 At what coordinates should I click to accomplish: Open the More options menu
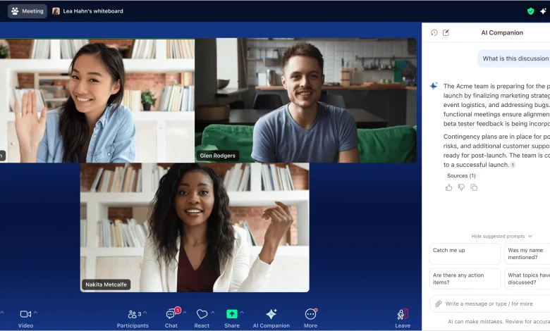[310, 318]
